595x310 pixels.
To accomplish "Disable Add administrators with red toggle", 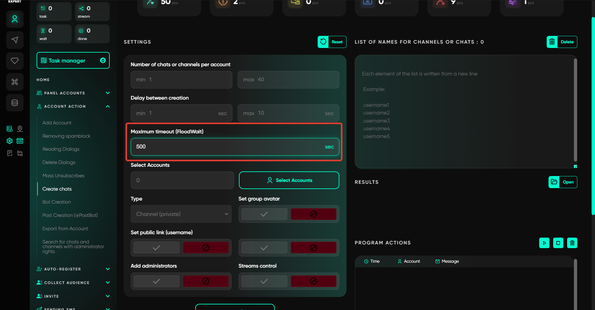I will 205,281.
